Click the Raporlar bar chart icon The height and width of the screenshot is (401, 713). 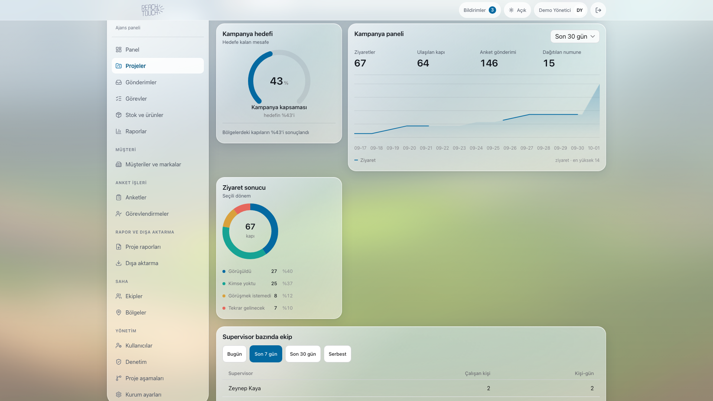click(118, 131)
